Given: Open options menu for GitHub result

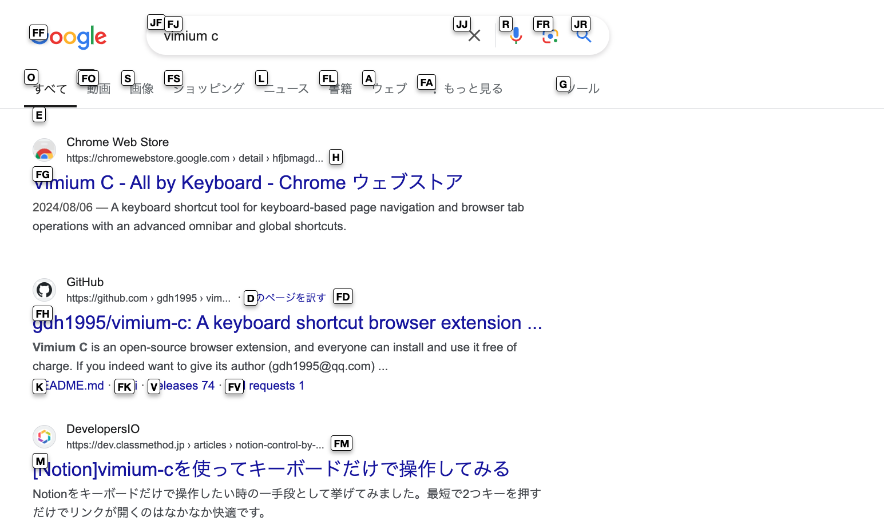Looking at the screenshot, I should pos(343,298).
